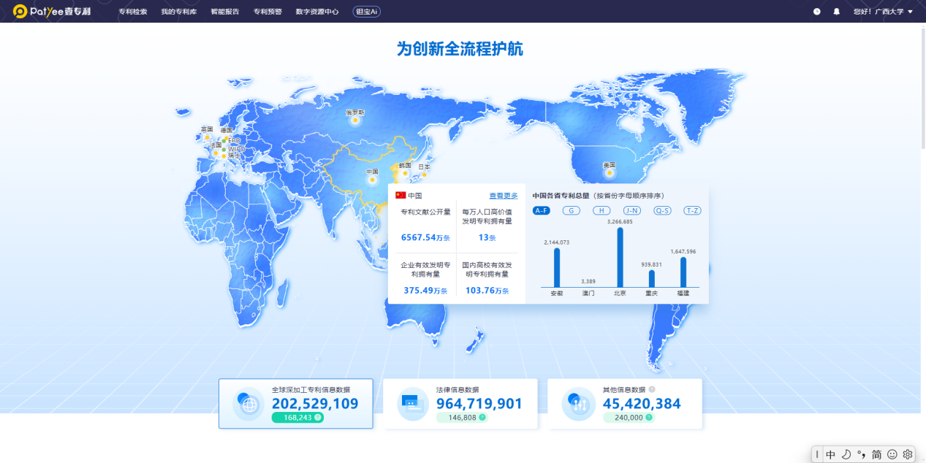Click the 查看更多 link in the China panel
The image size is (926, 463).
click(x=503, y=196)
